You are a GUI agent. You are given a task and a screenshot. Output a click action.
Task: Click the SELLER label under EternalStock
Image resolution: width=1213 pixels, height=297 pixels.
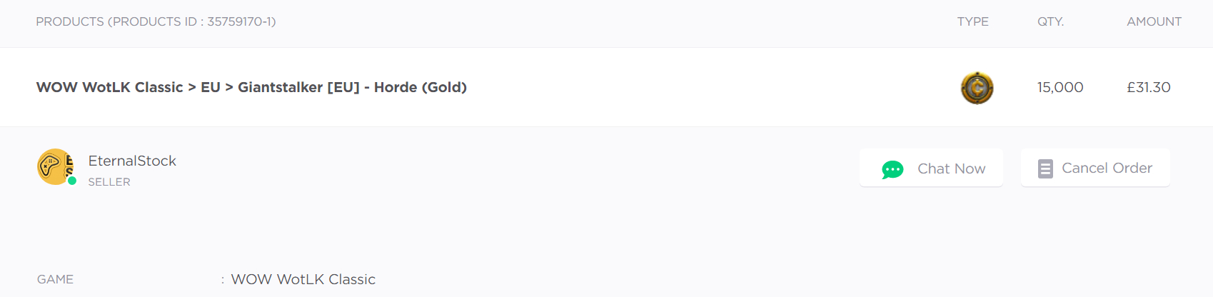point(109,182)
